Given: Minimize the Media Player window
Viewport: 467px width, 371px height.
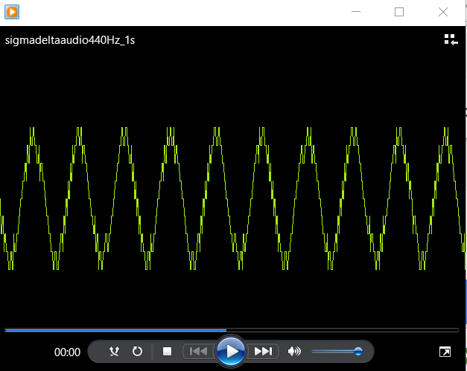Looking at the screenshot, I should click(x=356, y=12).
